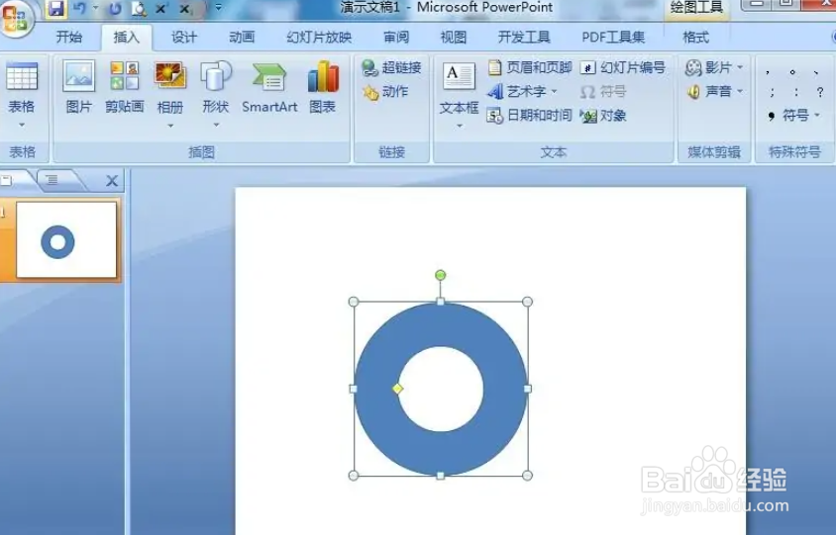
Task: Click the 影片 movie button
Action: pyautogui.click(x=709, y=67)
